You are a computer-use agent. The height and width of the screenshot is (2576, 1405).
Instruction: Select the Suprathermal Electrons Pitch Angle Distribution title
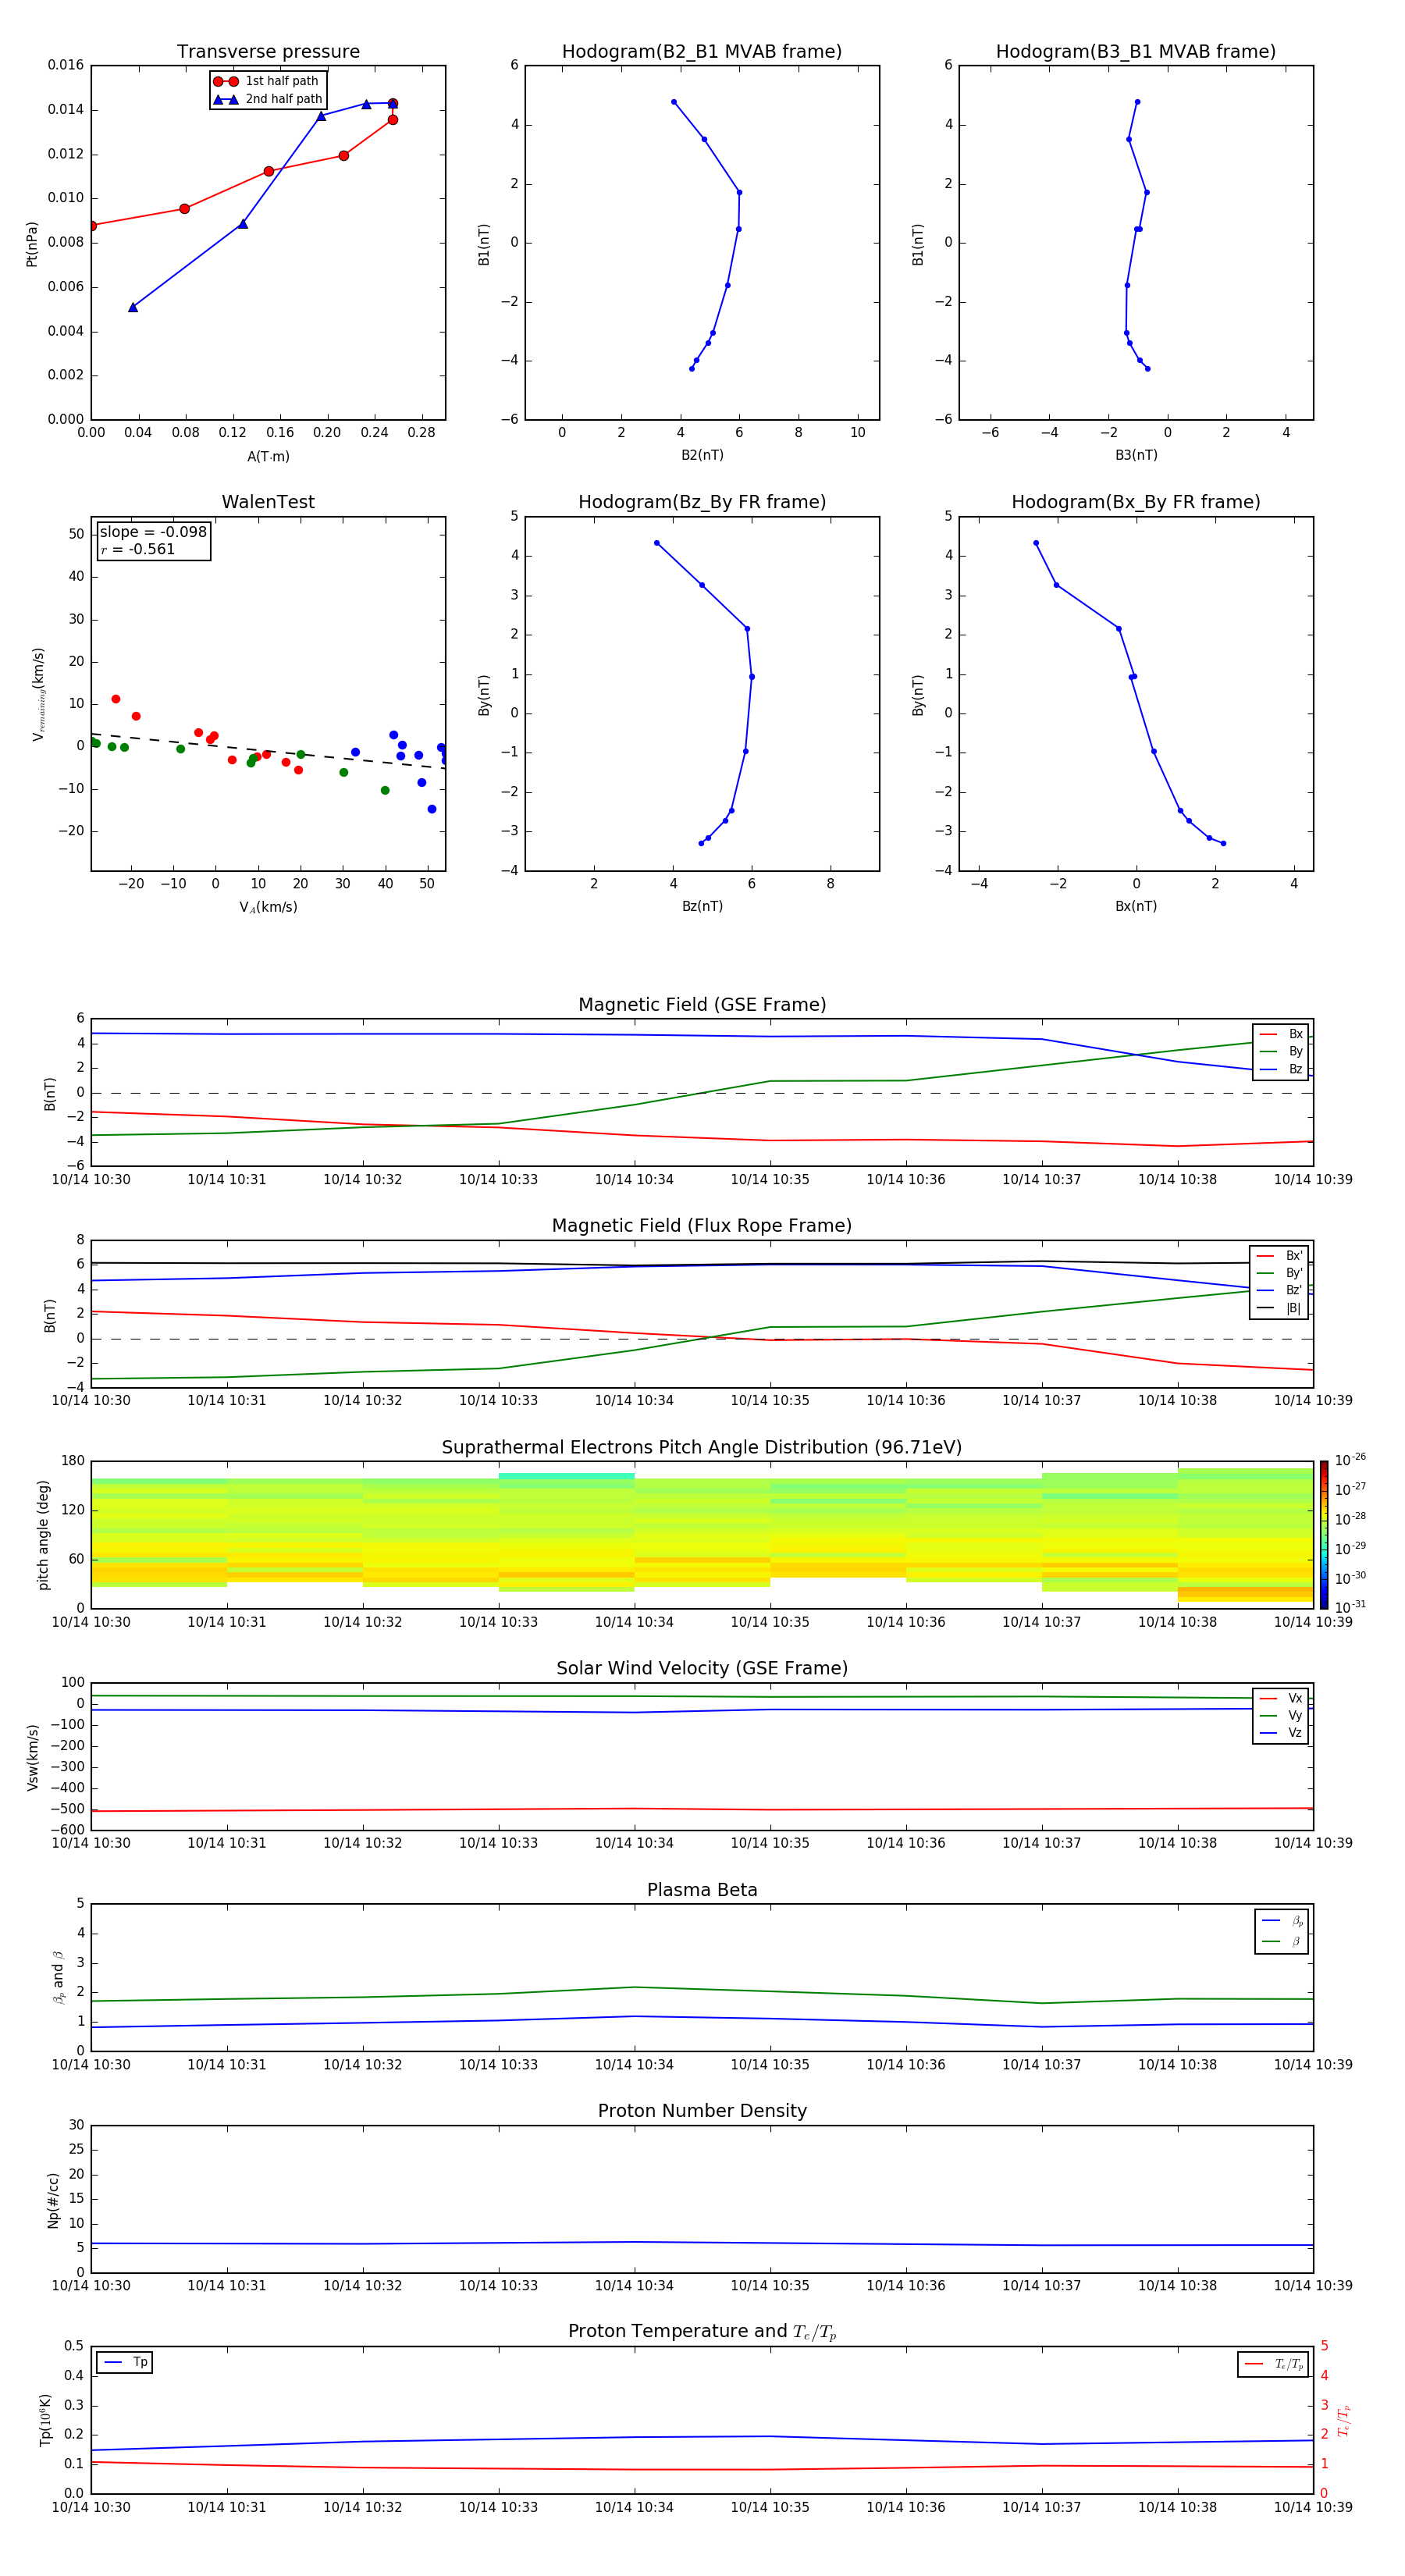tap(702, 1448)
